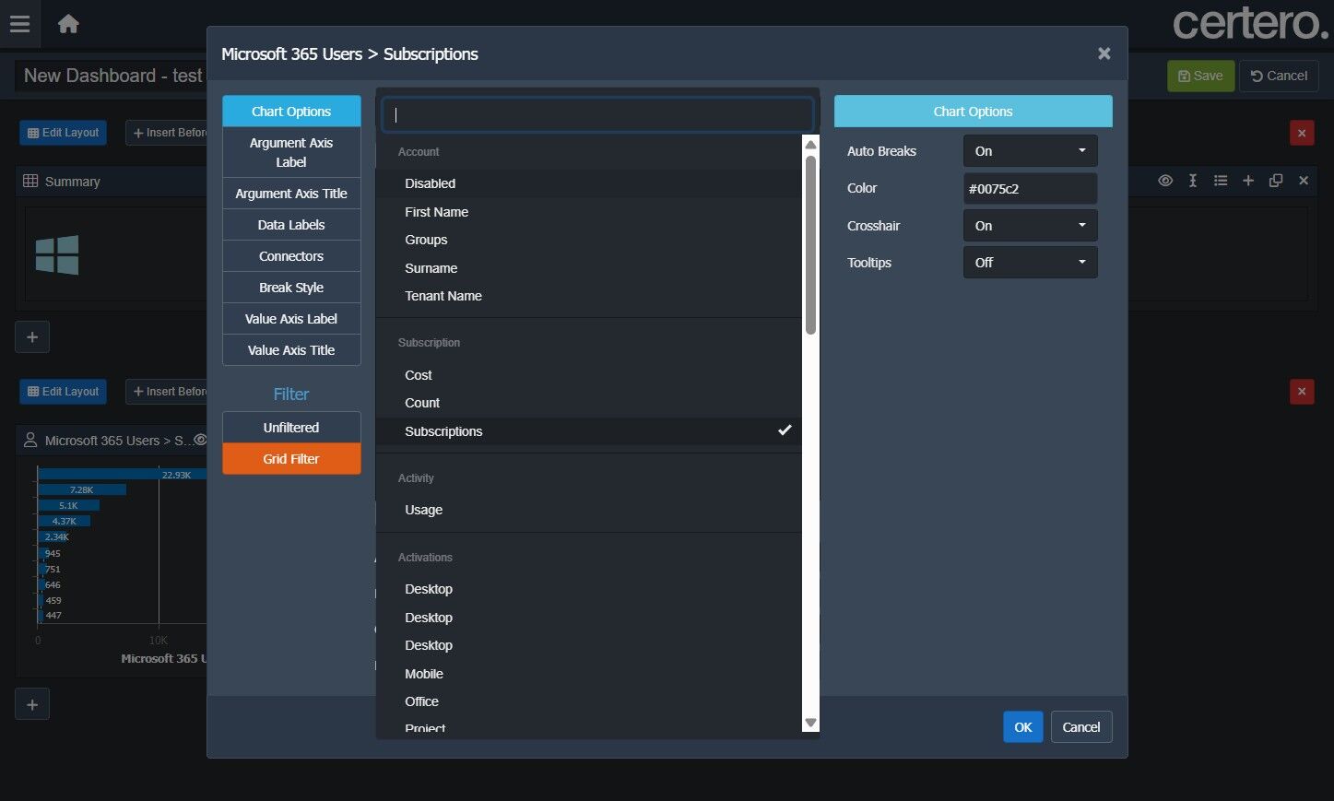Screen dimensions: 1334x801
Task: Switch to the Connectors tab
Action: click(291, 256)
